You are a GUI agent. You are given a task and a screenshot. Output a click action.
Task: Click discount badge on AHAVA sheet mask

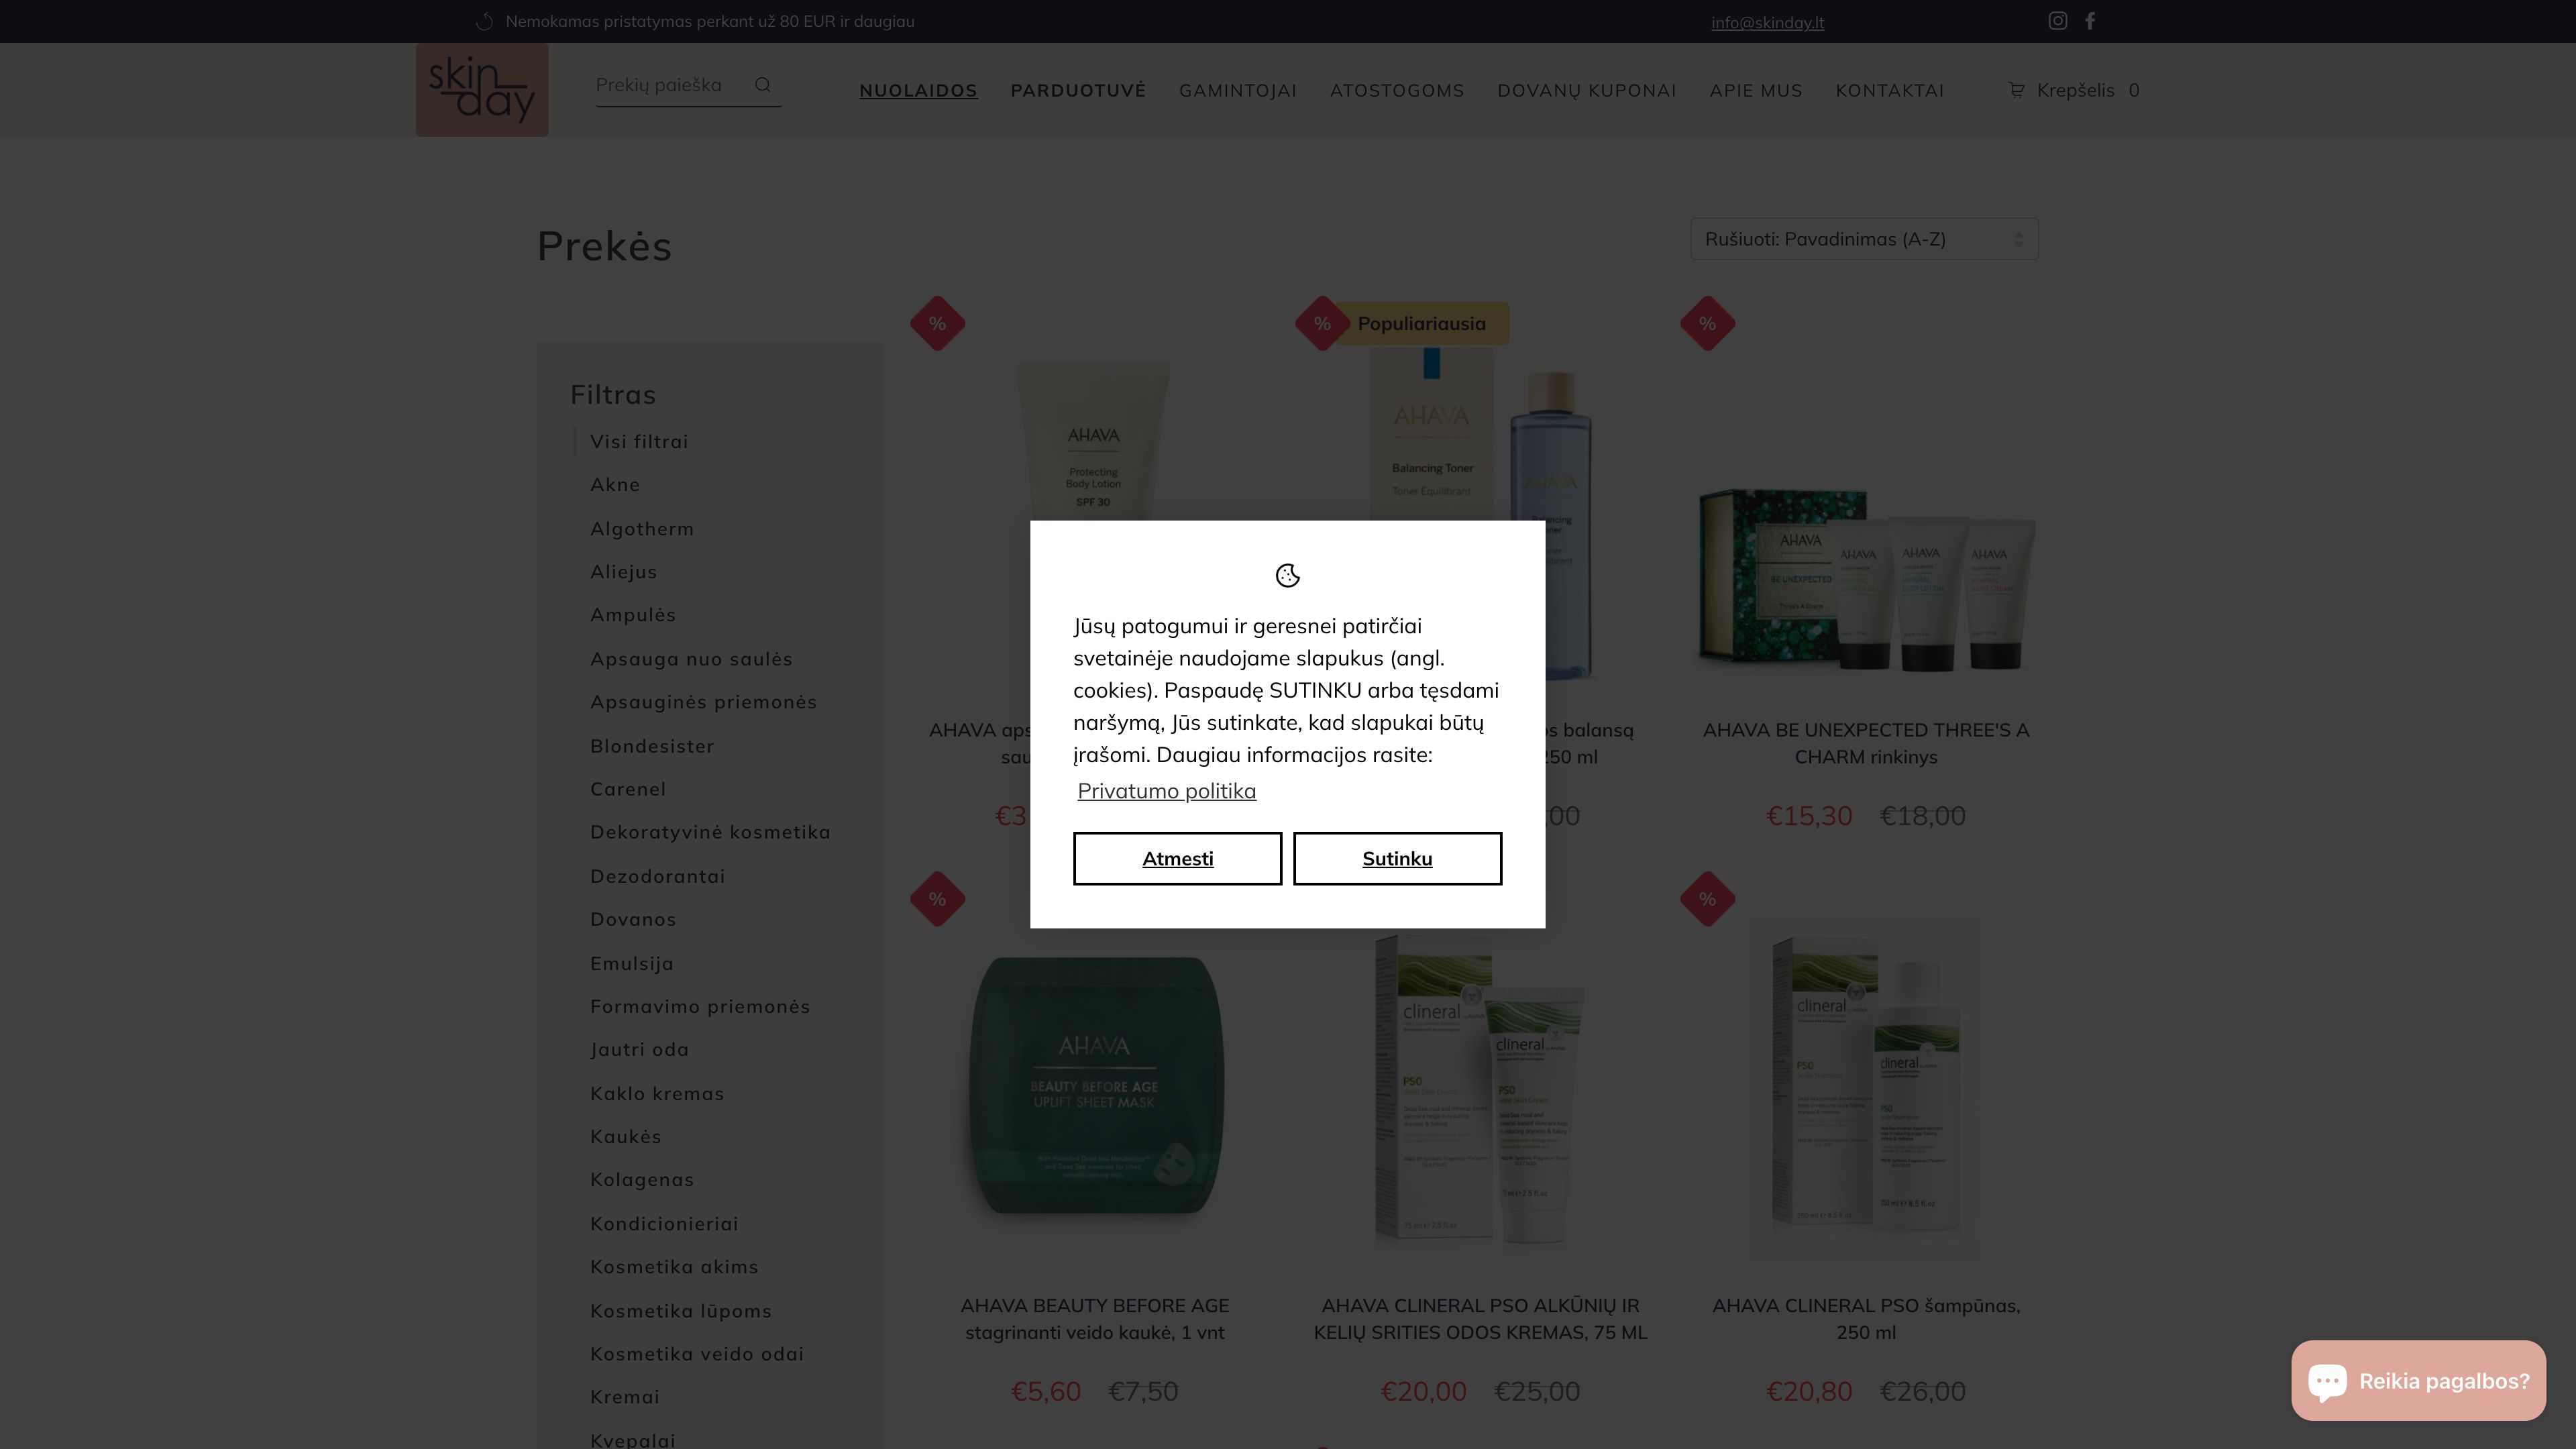pos(937,899)
